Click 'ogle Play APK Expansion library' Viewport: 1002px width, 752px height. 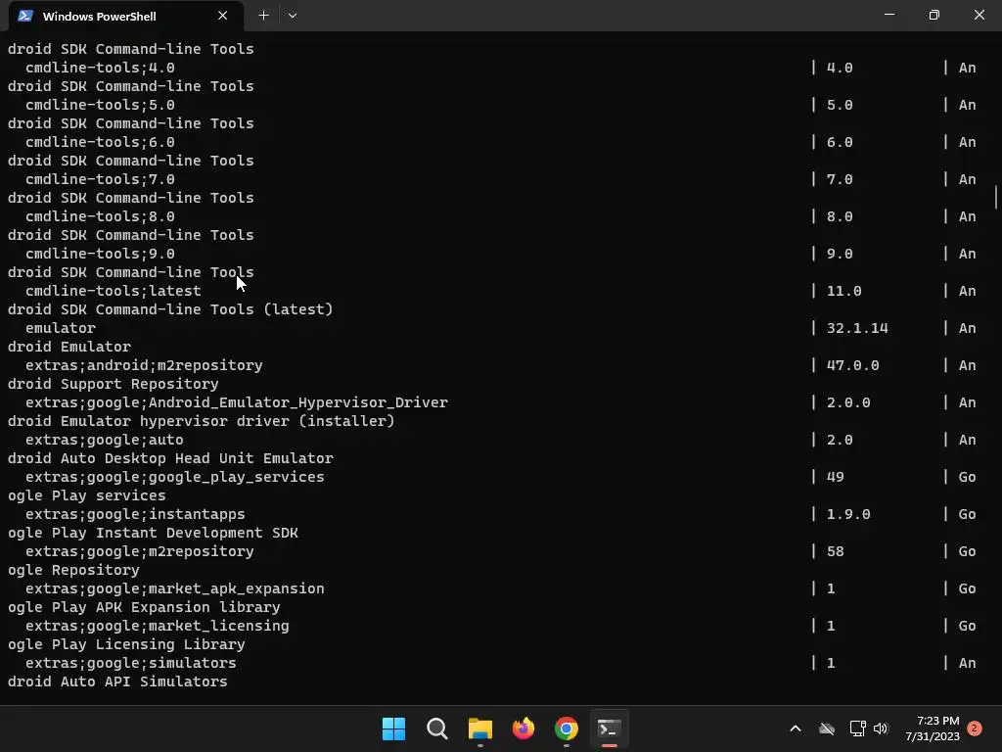[x=144, y=607]
